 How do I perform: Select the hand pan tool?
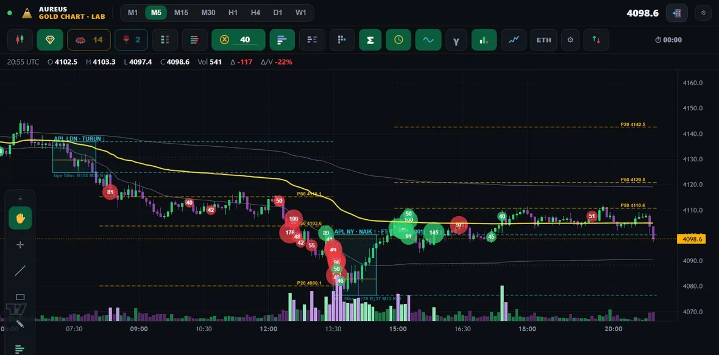coord(20,218)
